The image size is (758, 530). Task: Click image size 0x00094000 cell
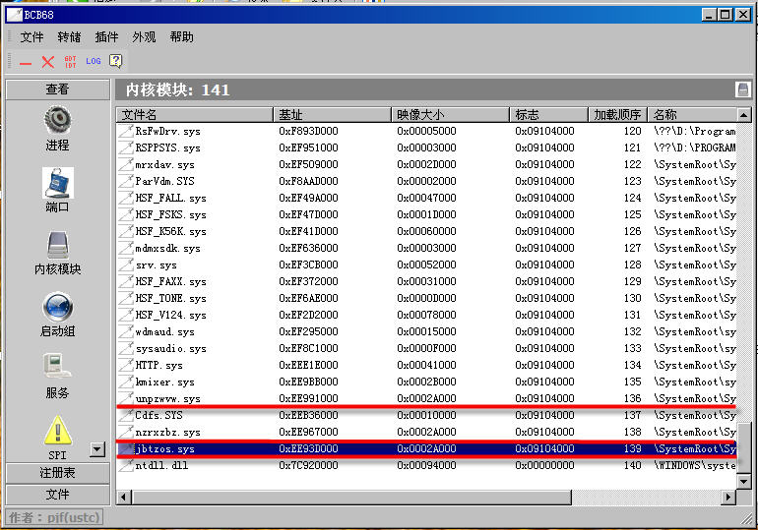pyautogui.click(x=426, y=465)
